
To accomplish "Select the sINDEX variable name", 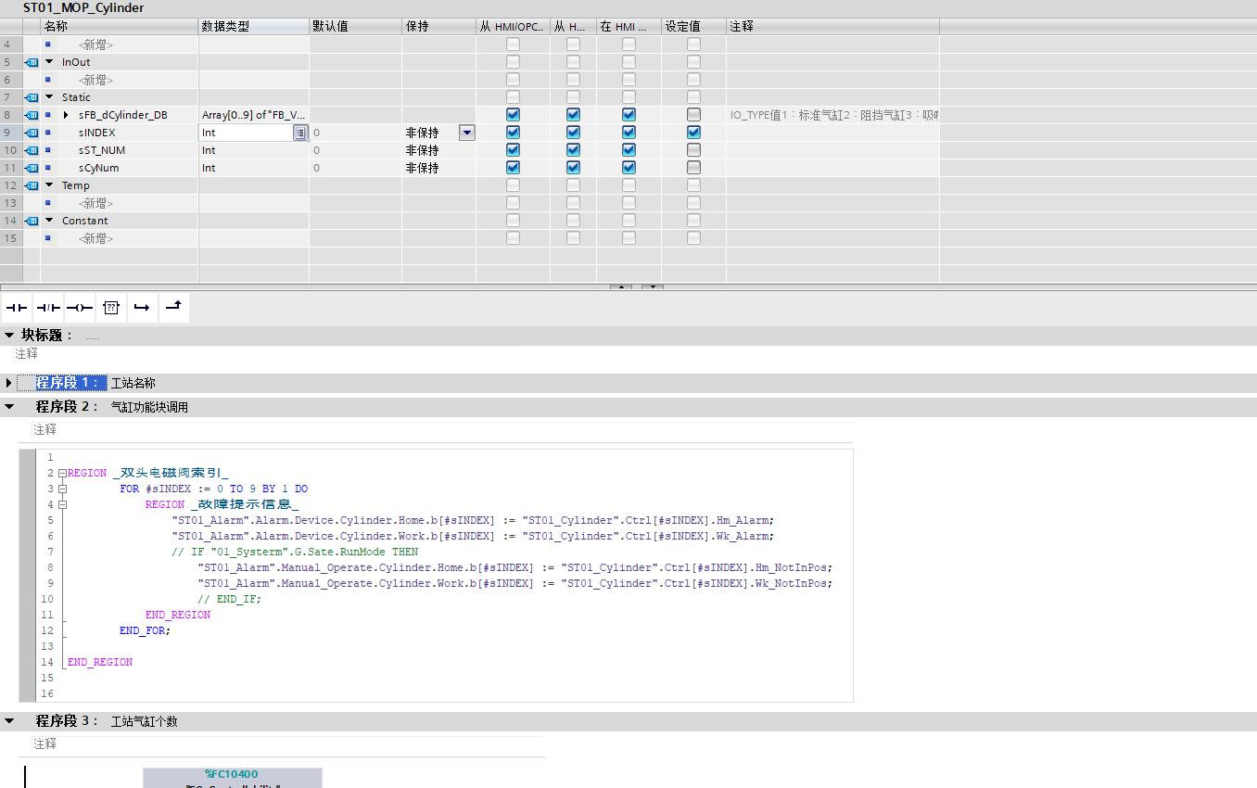I will [x=97, y=133].
